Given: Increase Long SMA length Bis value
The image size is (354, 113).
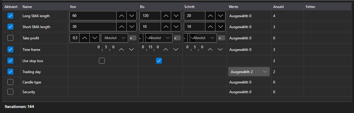Looking at the screenshot, I should 166,16.
